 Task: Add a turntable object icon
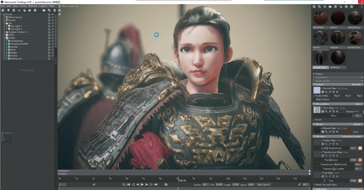pos(35,10)
